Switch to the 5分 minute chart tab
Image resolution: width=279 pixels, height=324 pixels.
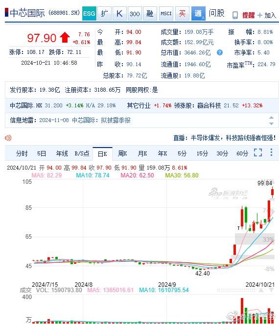182,153
